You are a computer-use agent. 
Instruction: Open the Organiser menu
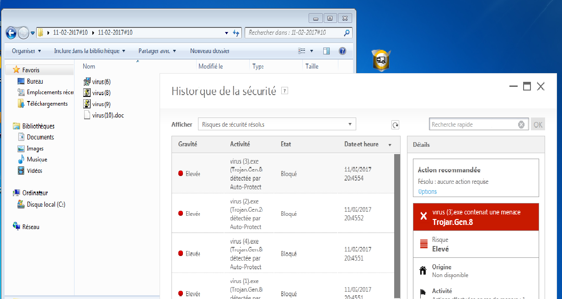tap(27, 51)
